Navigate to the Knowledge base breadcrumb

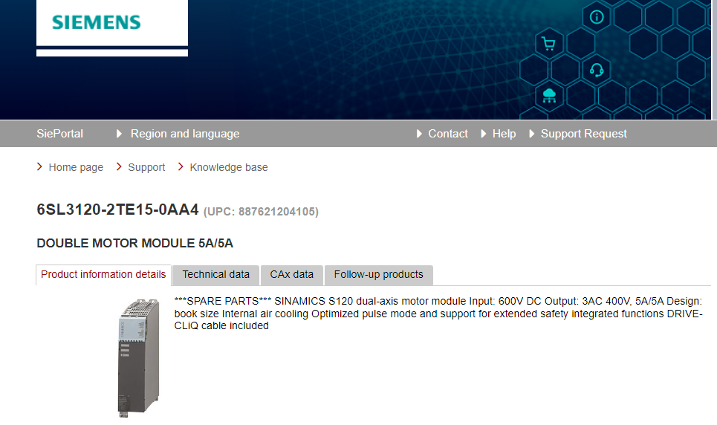pyautogui.click(x=228, y=167)
